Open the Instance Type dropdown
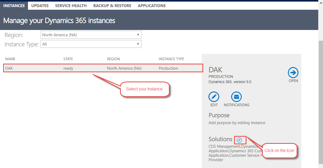Viewport: 323px width, 168px height. click(x=91, y=44)
